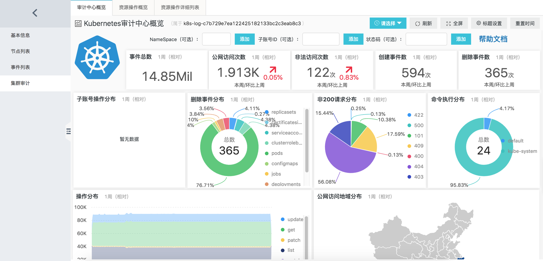Toggle 409 status code legend dot
Screen dimensions: 543x261
click(409, 146)
